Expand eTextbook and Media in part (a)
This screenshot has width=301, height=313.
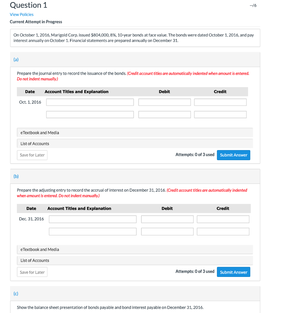click(x=39, y=132)
